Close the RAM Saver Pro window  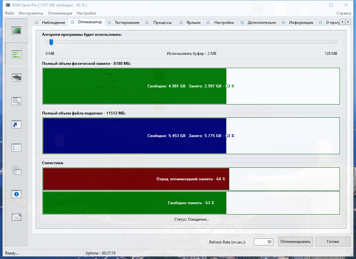point(346,5)
